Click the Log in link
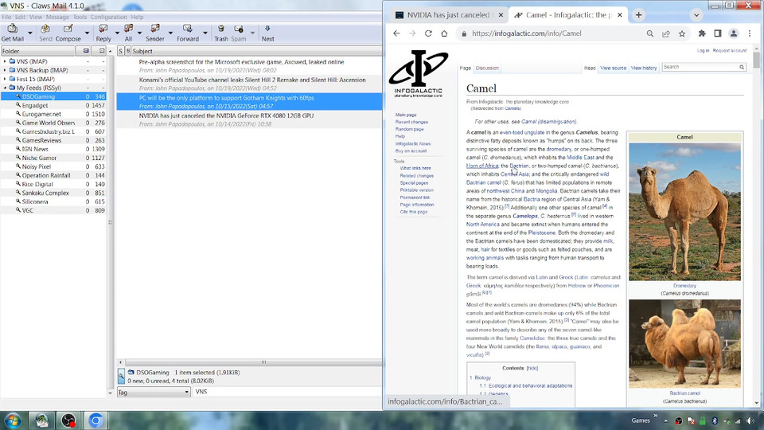The height and width of the screenshot is (430, 764). coord(703,51)
